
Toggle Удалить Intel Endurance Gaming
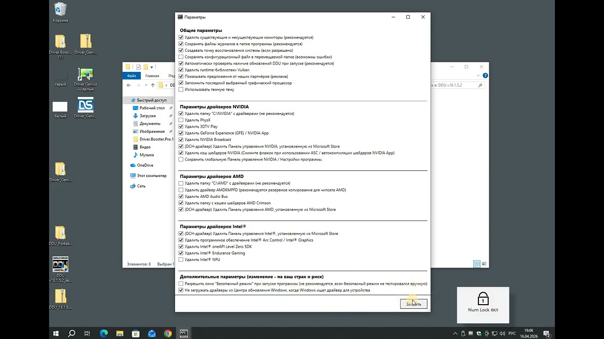(181, 253)
